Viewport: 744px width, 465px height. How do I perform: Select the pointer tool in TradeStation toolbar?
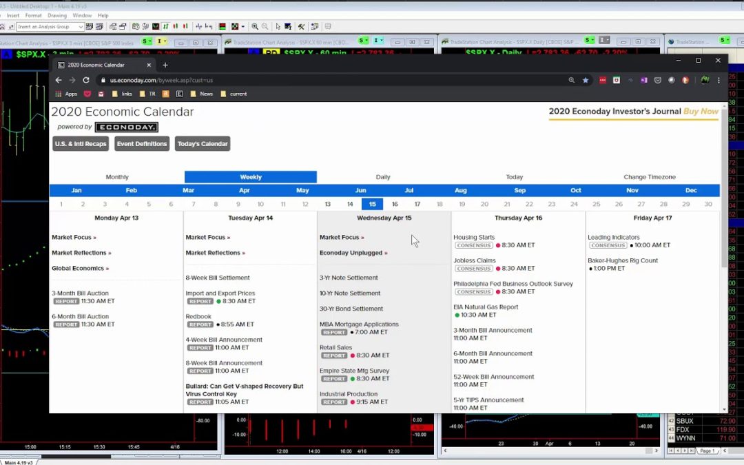pos(278,27)
